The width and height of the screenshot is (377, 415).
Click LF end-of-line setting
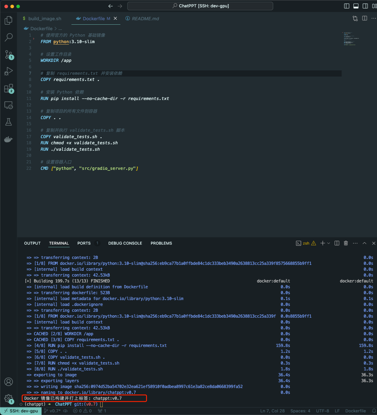pos(337,411)
